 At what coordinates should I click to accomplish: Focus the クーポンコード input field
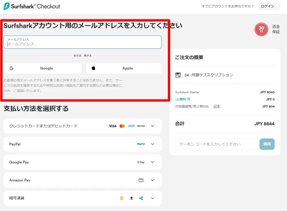coord(216,144)
